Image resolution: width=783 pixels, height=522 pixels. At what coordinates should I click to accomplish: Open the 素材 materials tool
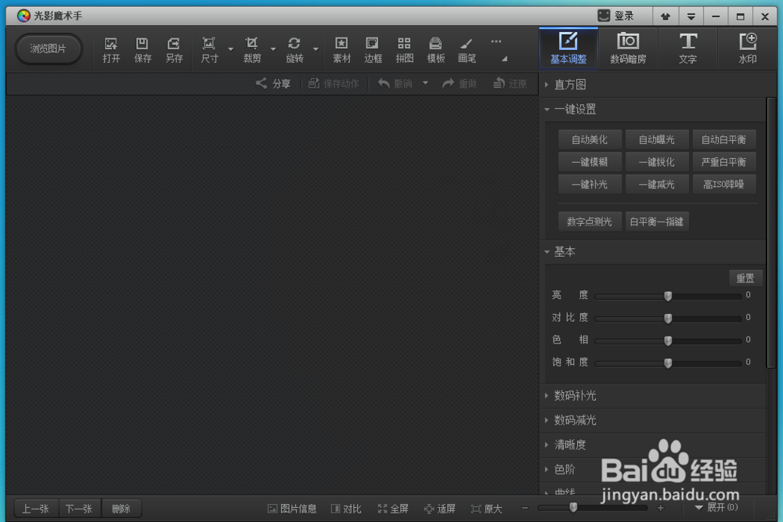(341, 49)
